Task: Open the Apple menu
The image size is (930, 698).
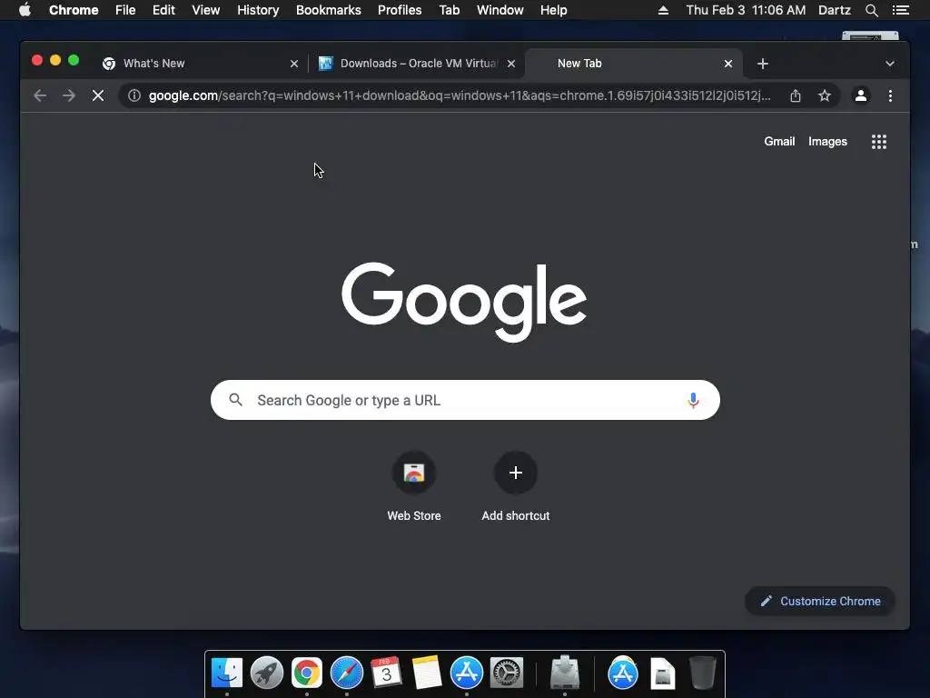Action: (25, 10)
